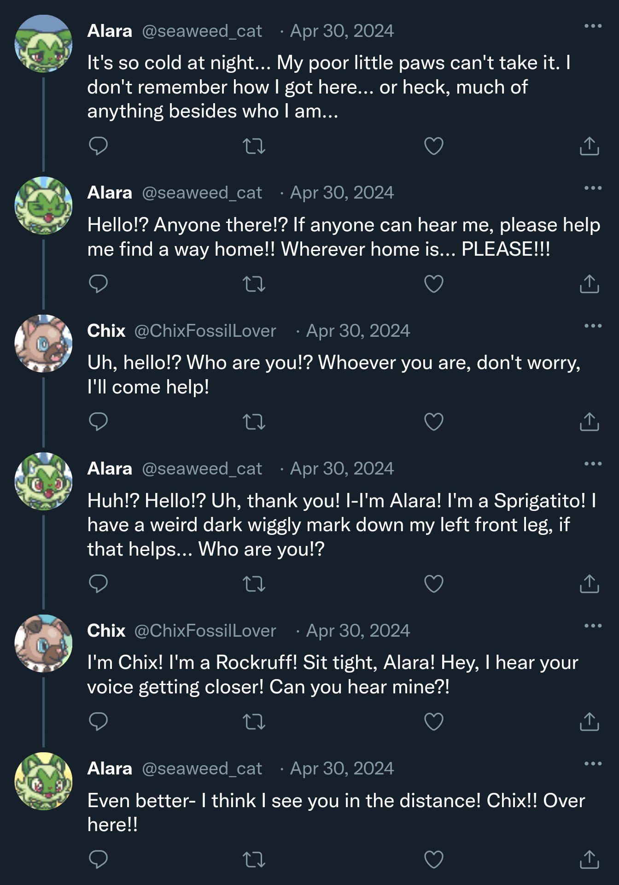Open more options for Chix's "Uh, hello!?" tweet
This screenshot has width=619, height=885.
pyautogui.click(x=593, y=326)
